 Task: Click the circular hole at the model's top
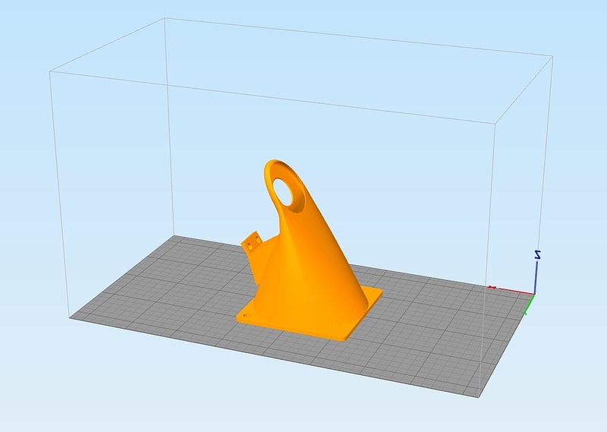click(x=284, y=191)
